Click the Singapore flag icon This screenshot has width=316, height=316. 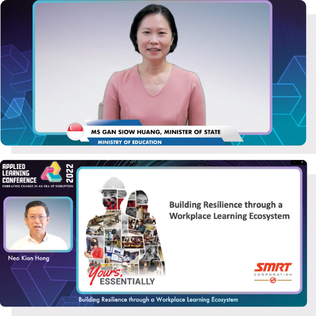click(75, 131)
